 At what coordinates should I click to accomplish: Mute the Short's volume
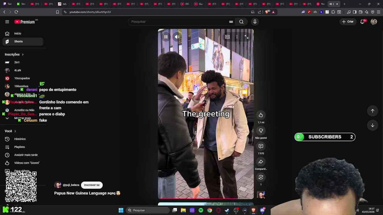[177, 37]
